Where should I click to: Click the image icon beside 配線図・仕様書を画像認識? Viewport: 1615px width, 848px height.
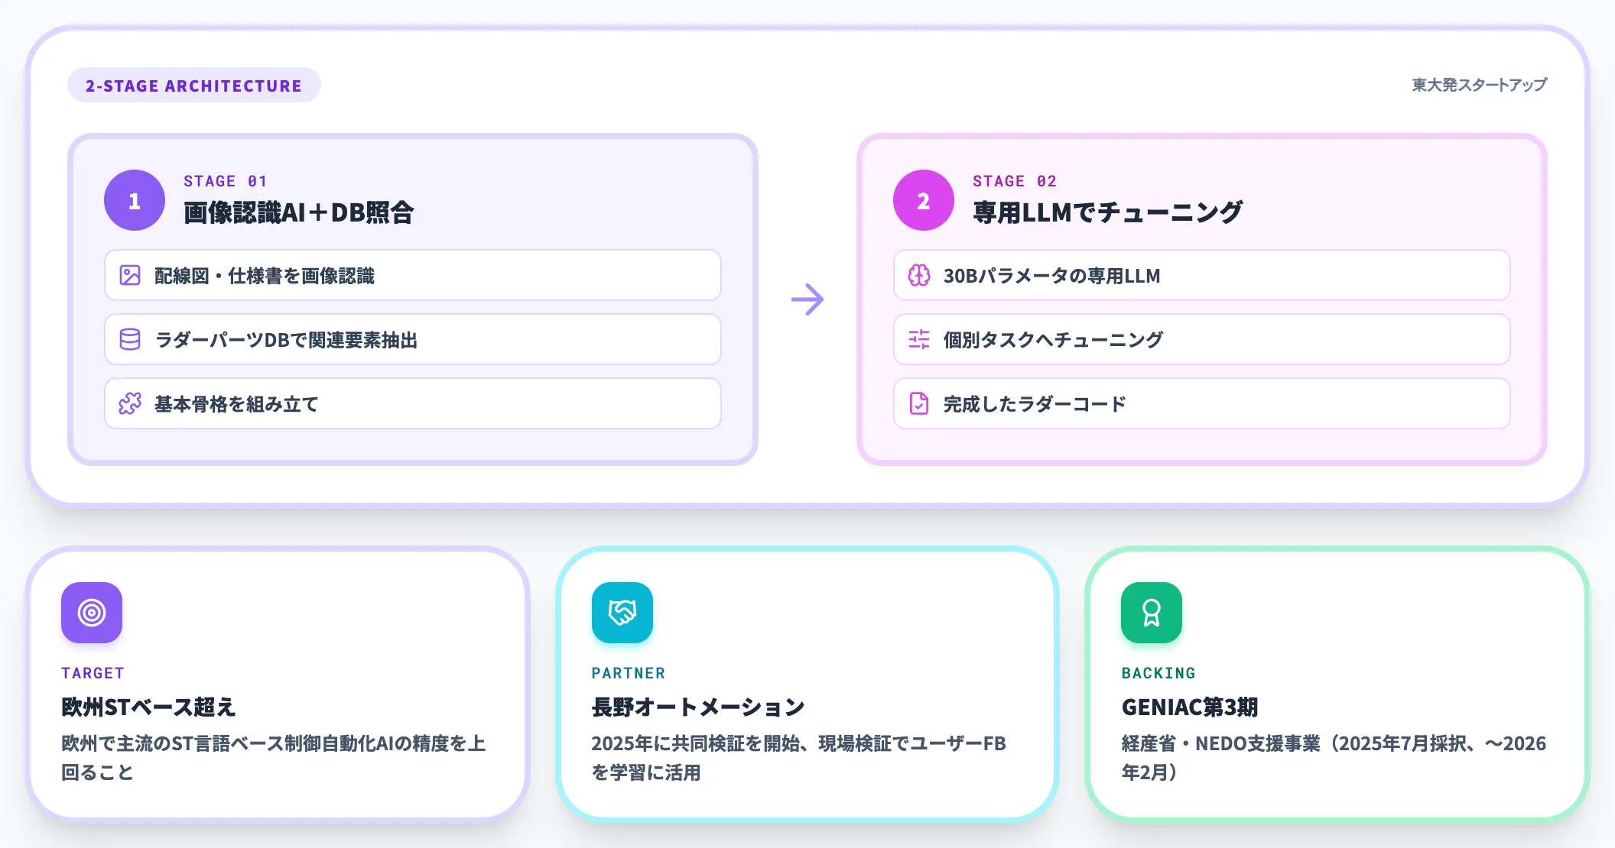coord(130,276)
